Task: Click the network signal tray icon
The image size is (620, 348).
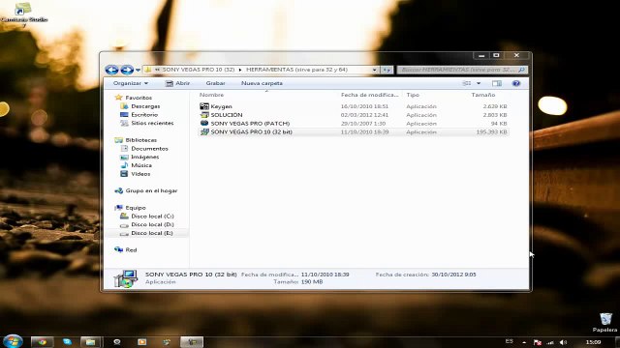Action: click(550, 342)
